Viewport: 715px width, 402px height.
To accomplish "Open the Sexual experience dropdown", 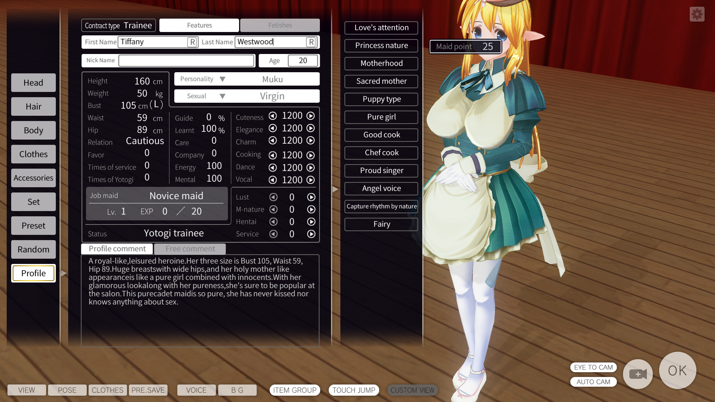I will click(222, 96).
